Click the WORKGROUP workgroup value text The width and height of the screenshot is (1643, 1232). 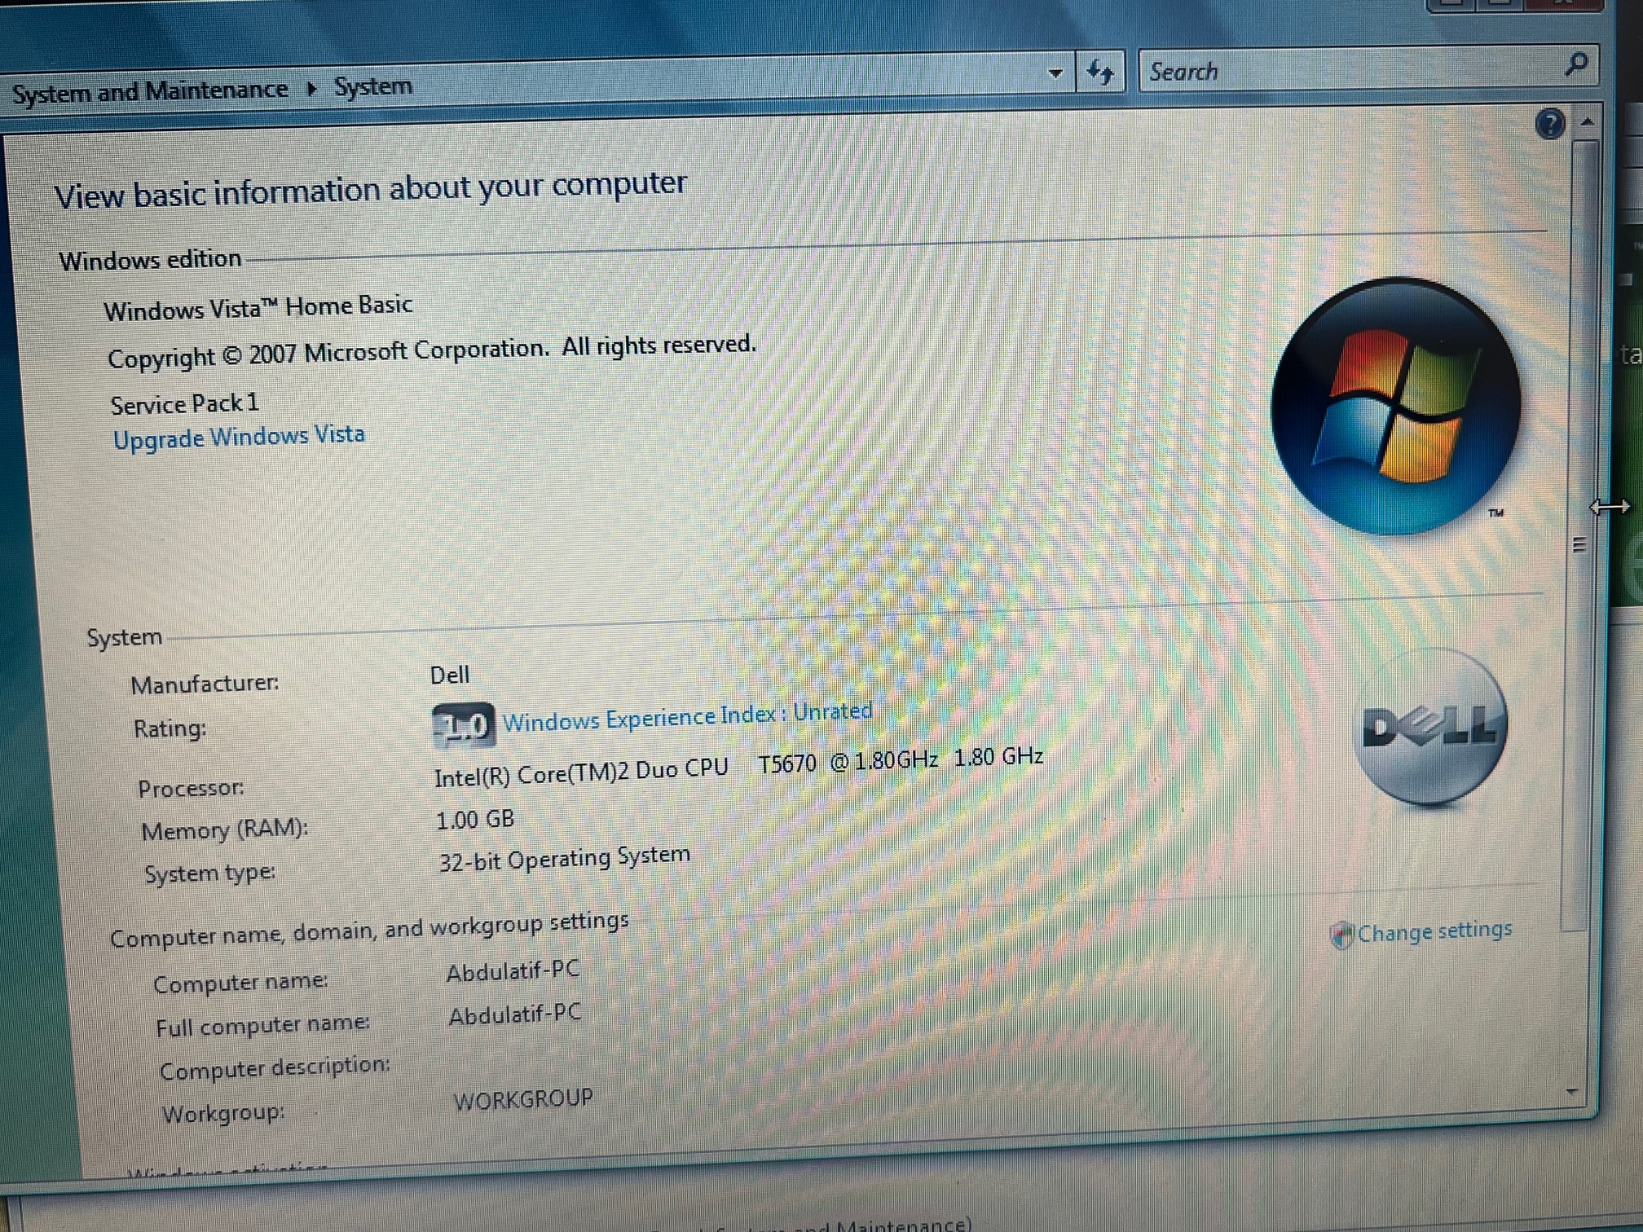[523, 1100]
